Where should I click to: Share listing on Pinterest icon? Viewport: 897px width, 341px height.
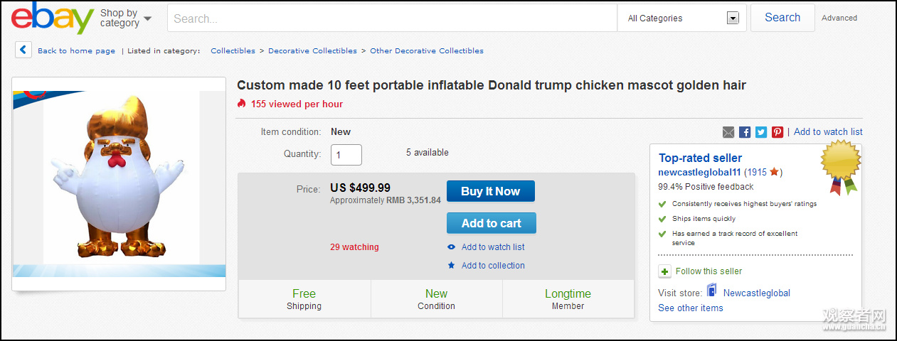(x=777, y=132)
